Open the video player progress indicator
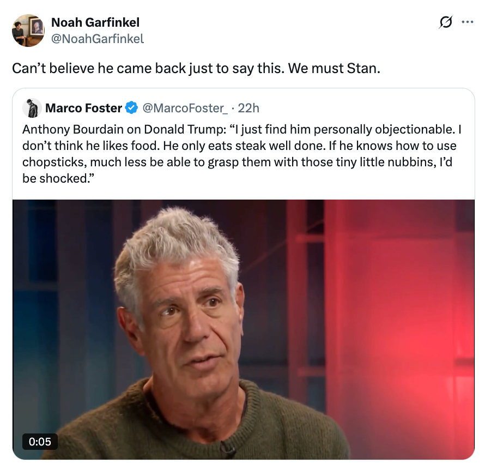The width and height of the screenshot is (485, 470). coord(39,442)
